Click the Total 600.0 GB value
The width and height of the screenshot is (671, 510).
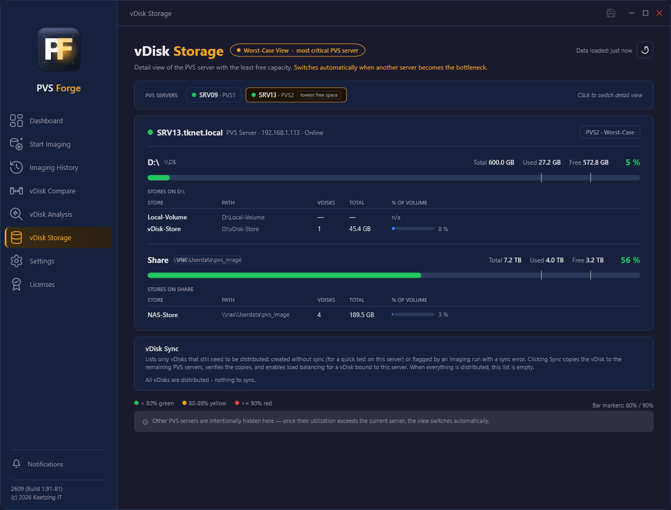pyautogui.click(x=494, y=163)
